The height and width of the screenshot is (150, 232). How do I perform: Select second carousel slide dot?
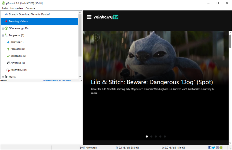pyautogui.click(x=151, y=137)
